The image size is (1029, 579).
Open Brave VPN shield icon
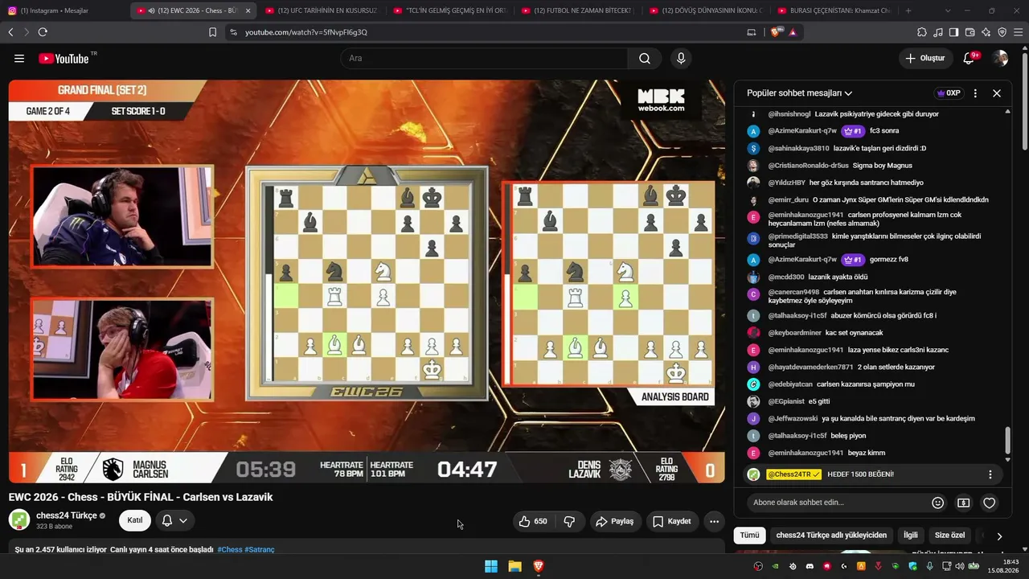[1002, 32]
